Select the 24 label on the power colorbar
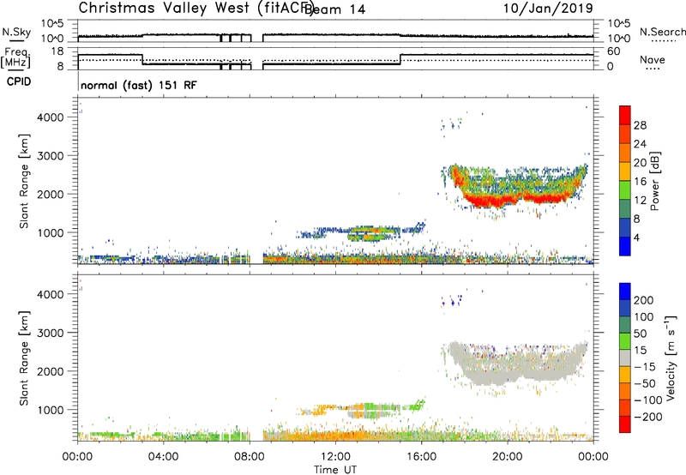The image size is (686, 475). [640, 144]
